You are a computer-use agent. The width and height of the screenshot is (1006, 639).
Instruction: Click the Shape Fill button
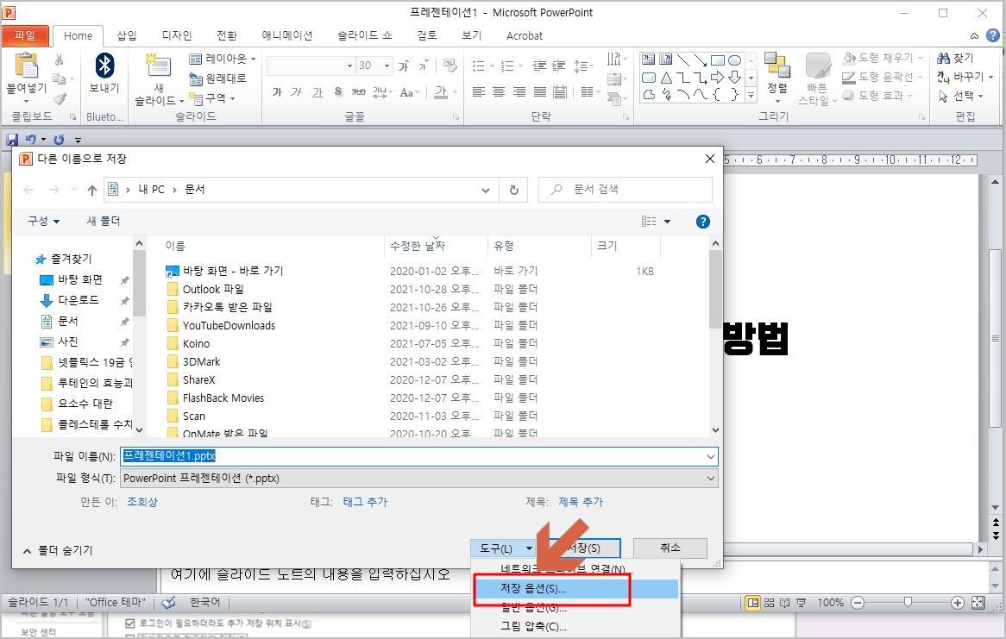882,58
